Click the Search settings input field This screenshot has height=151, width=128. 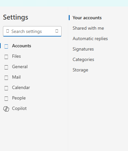32,31
